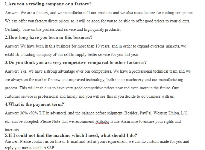205x150 pixels.
Task: Click the phrase "Trade Assurance"
Action: [123, 122]
